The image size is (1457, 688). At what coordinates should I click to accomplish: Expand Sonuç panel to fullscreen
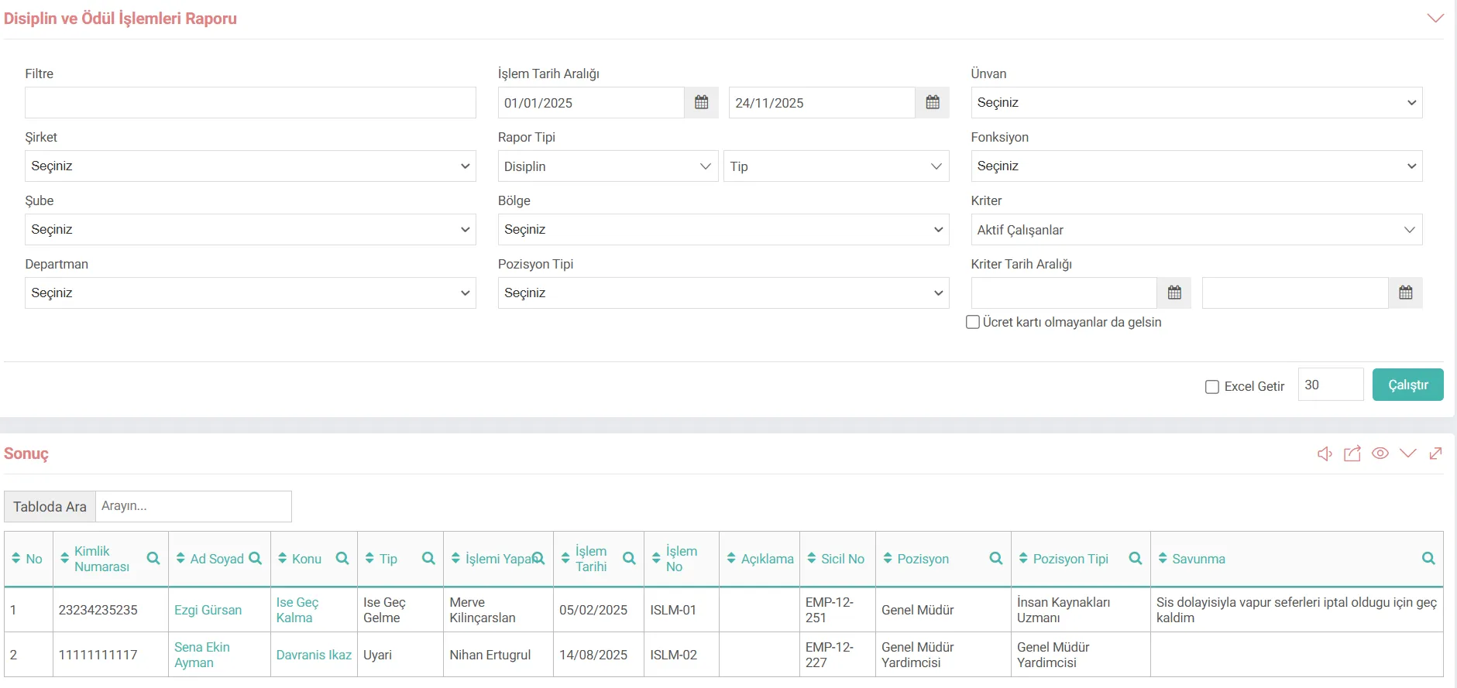[1435, 454]
